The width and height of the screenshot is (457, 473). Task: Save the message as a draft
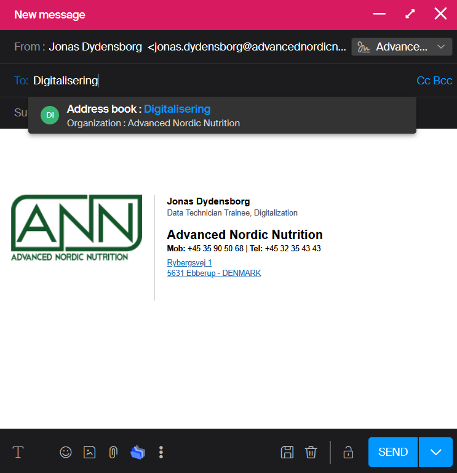pyautogui.click(x=287, y=452)
